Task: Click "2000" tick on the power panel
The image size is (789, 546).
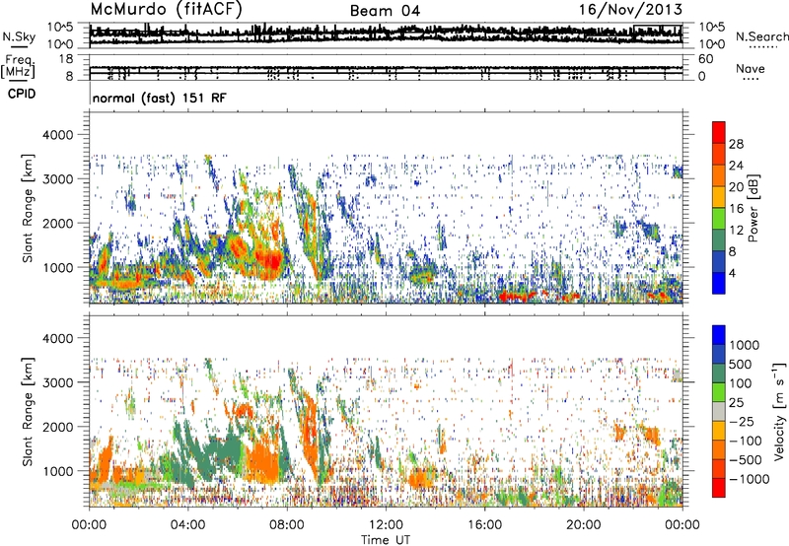Action: (x=57, y=223)
